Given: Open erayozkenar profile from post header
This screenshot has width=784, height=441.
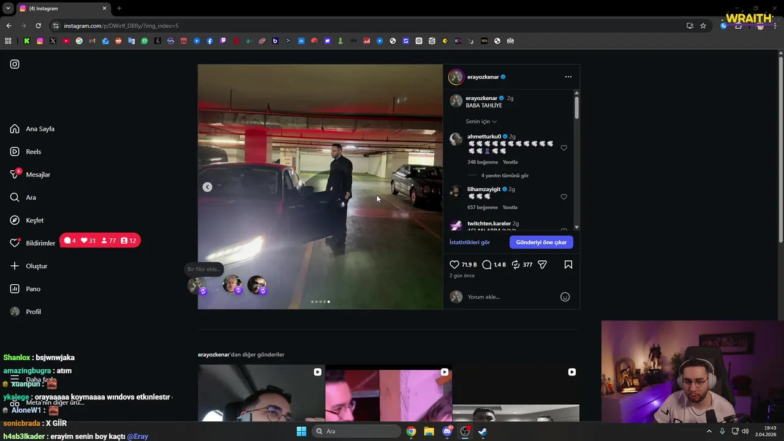Looking at the screenshot, I should pyautogui.click(x=484, y=77).
